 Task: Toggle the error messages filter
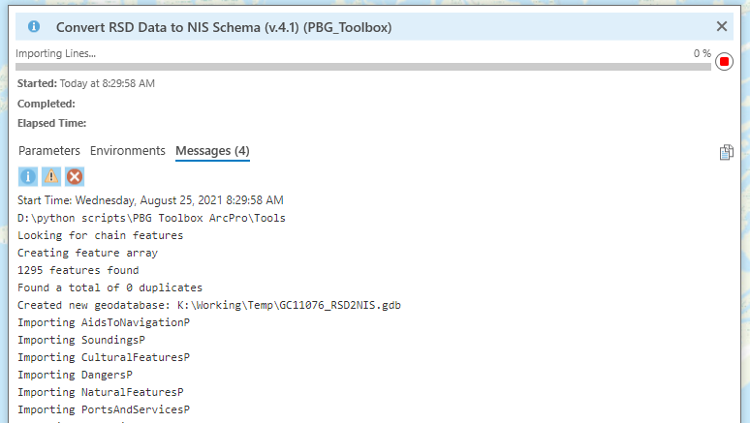[75, 176]
